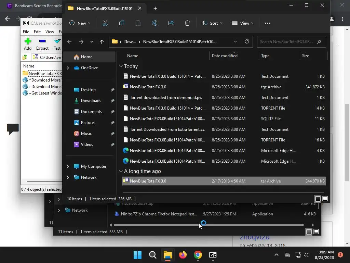Open taskbar Search
This screenshot has width=350, height=263.
click(x=153, y=255)
